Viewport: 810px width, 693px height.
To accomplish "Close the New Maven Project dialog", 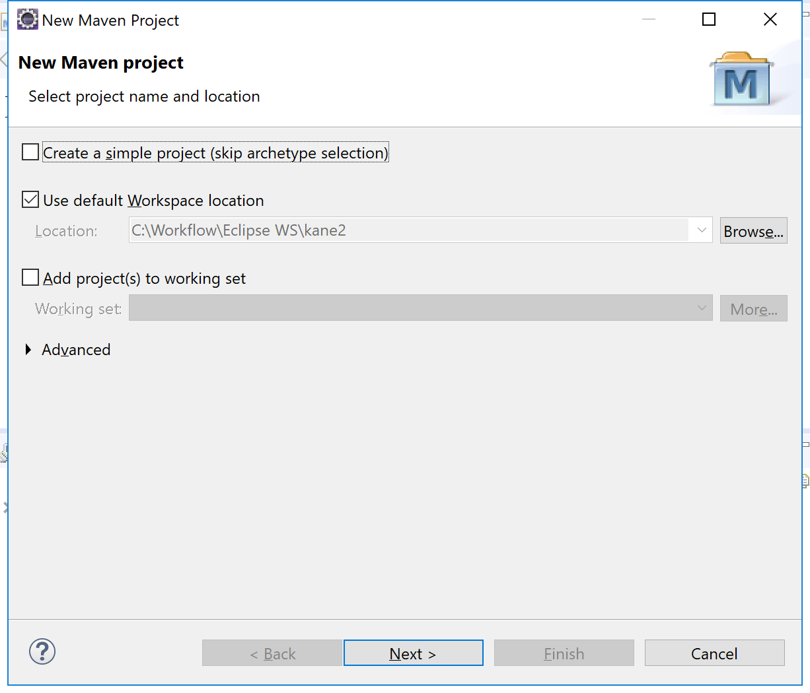I will 770,20.
